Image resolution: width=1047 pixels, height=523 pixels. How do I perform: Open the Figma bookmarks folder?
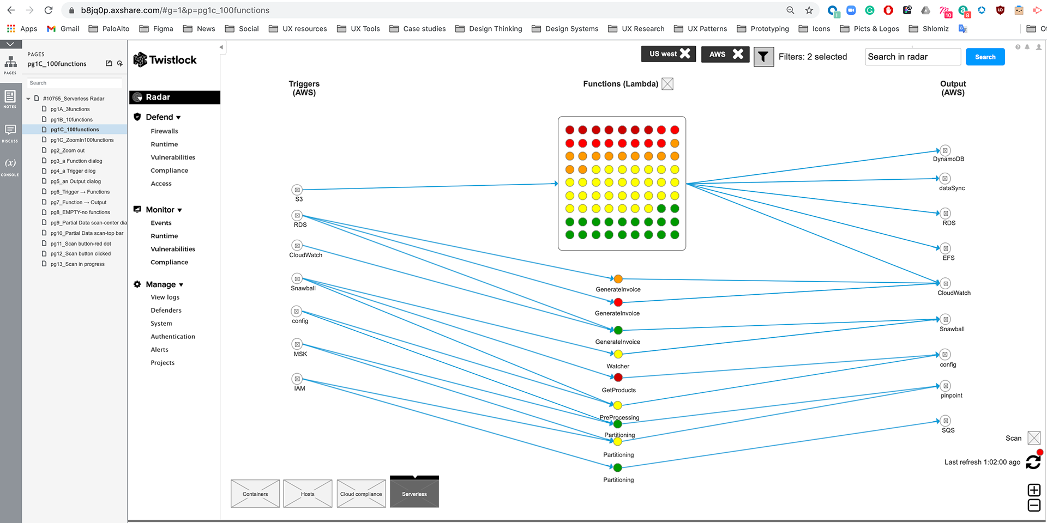coord(156,29)
